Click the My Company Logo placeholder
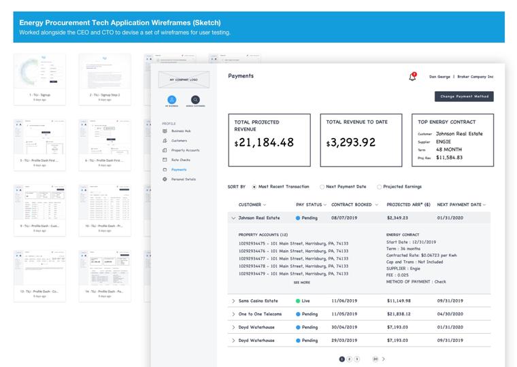Image resolution: width=517 pixels, height=367 pixels. [x=184, y=80]
